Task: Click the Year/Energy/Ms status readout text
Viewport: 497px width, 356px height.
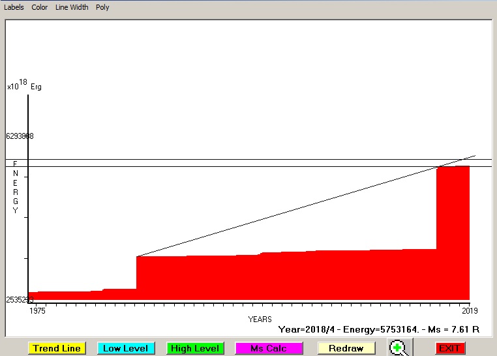Action: [378, 330]
